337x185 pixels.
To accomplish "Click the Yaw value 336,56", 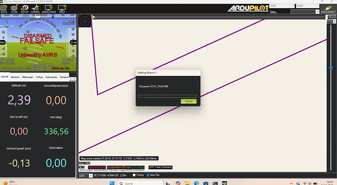I will click(x=56, y=131).
